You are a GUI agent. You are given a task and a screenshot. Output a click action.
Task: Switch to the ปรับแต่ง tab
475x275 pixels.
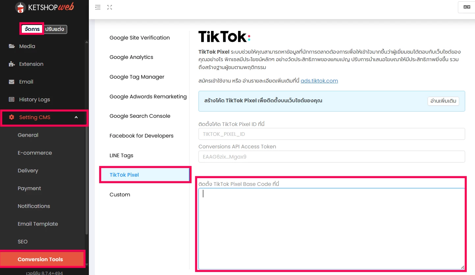tap(56, 29)
